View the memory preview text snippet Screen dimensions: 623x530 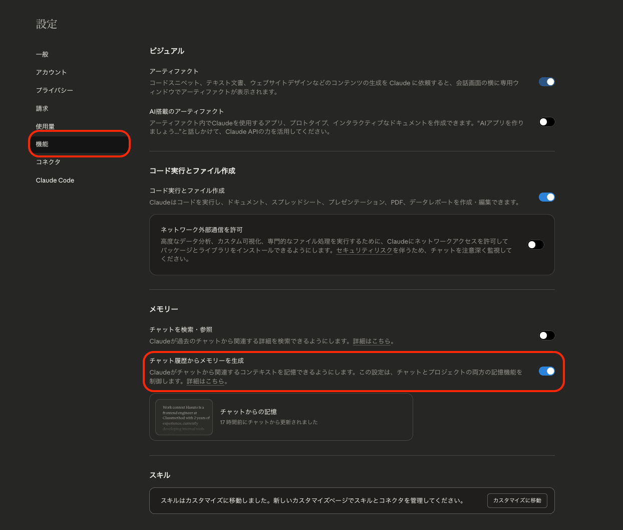(184, 417)
